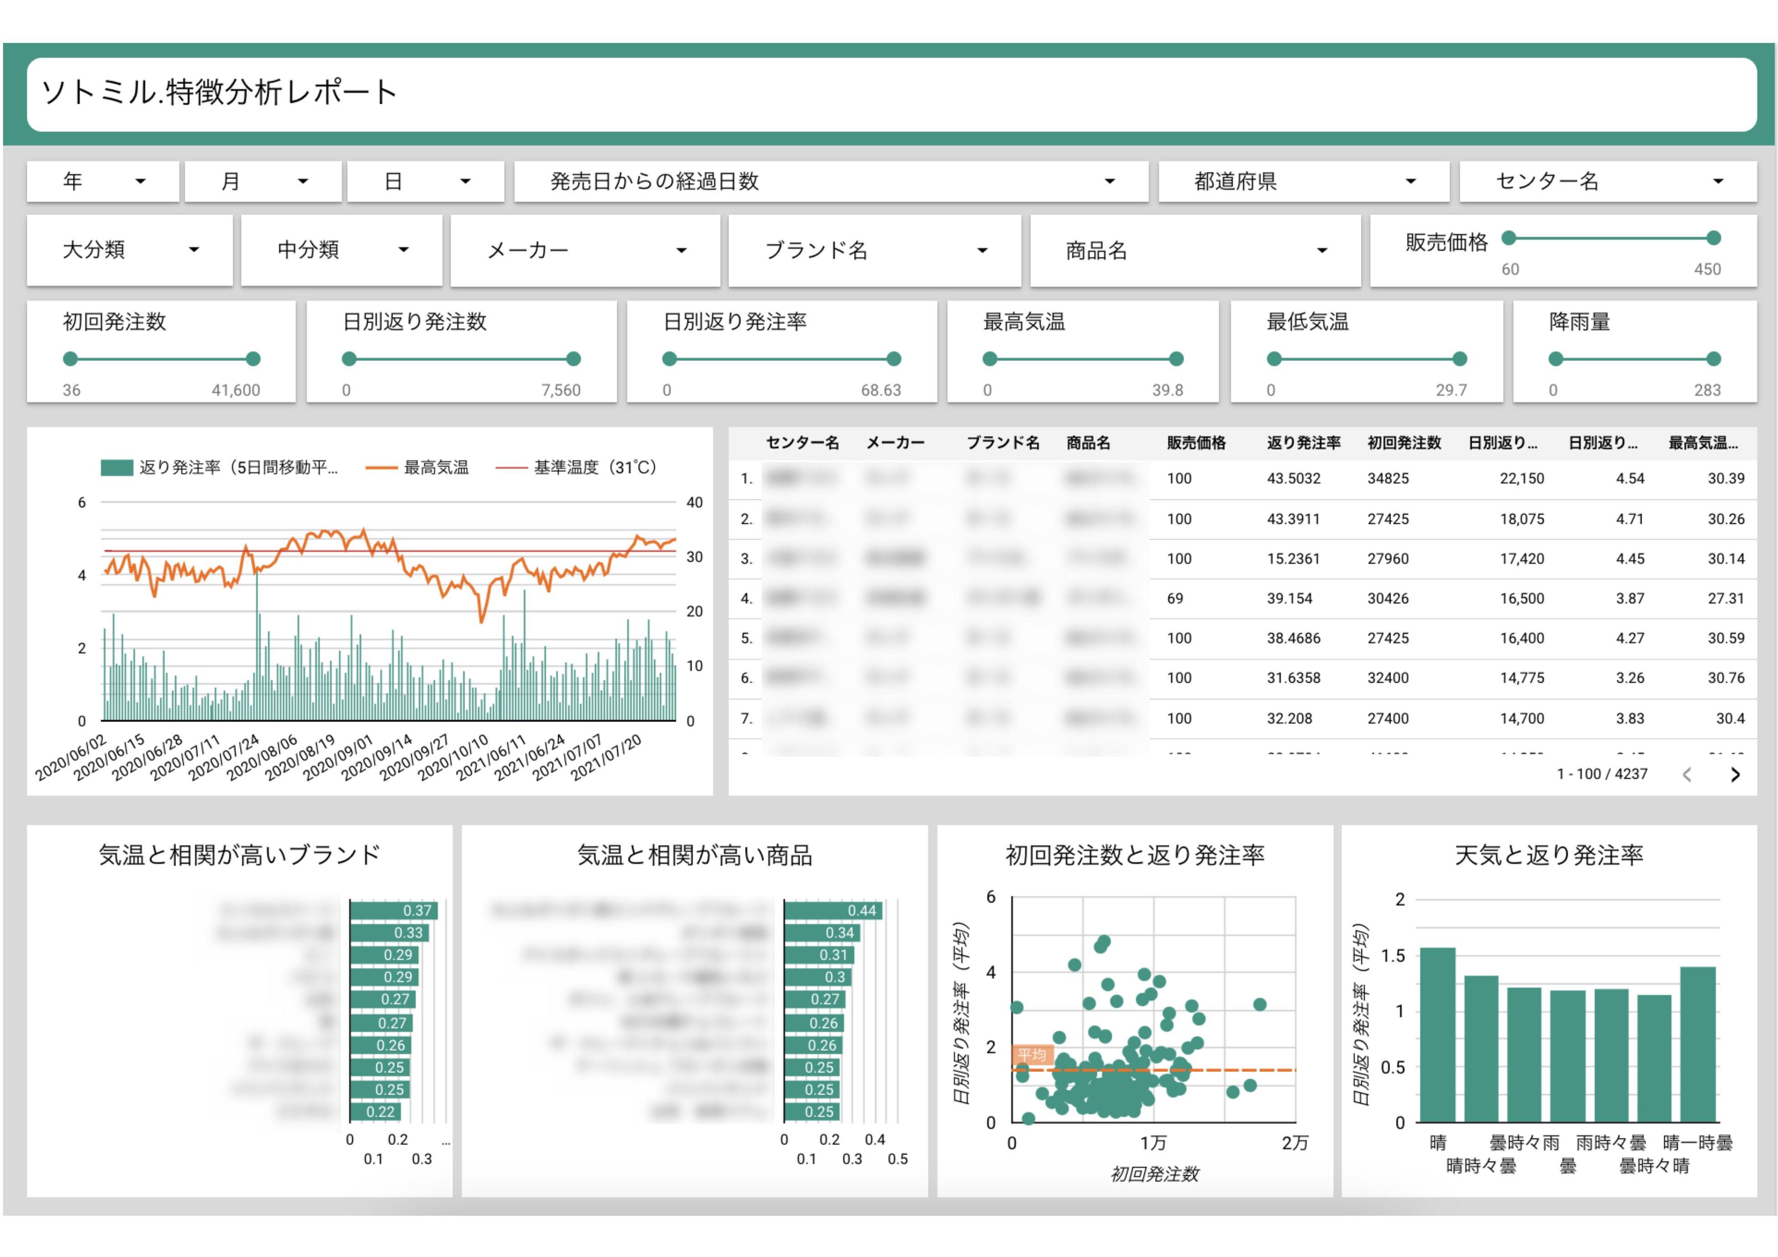Viewport: 1778px width, 1257px height.
Task: Click the ソトミル.特徴分析レポート title
Action: click(x=219, y=93)
